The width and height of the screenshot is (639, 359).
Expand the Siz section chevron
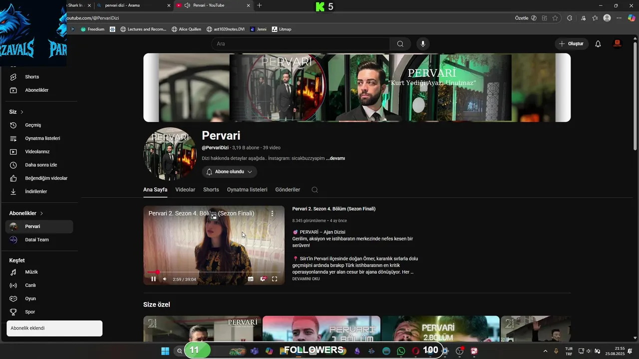click(x=22, y=112)
